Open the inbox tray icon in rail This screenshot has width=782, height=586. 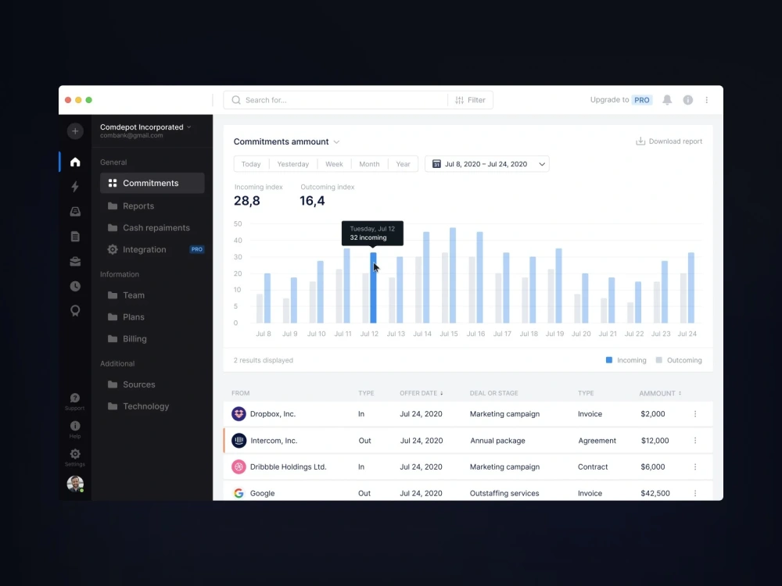click(x=75, y=211)
